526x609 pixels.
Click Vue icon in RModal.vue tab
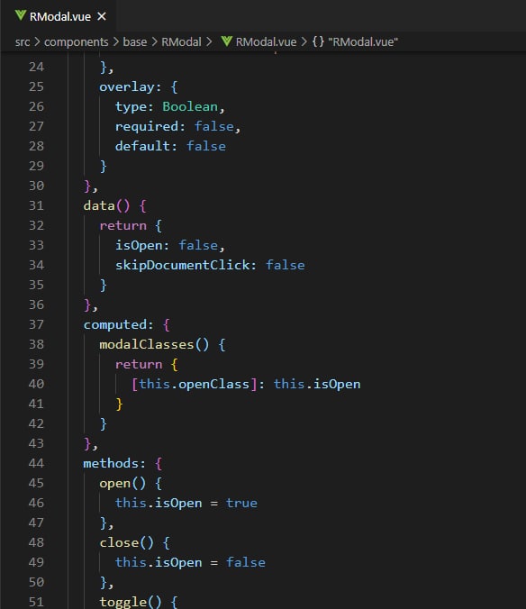[20, 16]
